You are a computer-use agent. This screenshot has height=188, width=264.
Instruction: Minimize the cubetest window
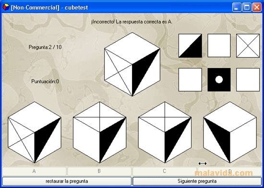click(237, 7)
